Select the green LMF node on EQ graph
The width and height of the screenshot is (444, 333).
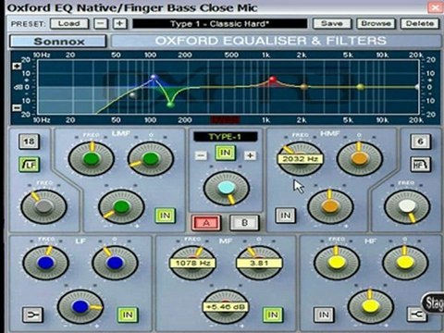(x=170, y=105)
